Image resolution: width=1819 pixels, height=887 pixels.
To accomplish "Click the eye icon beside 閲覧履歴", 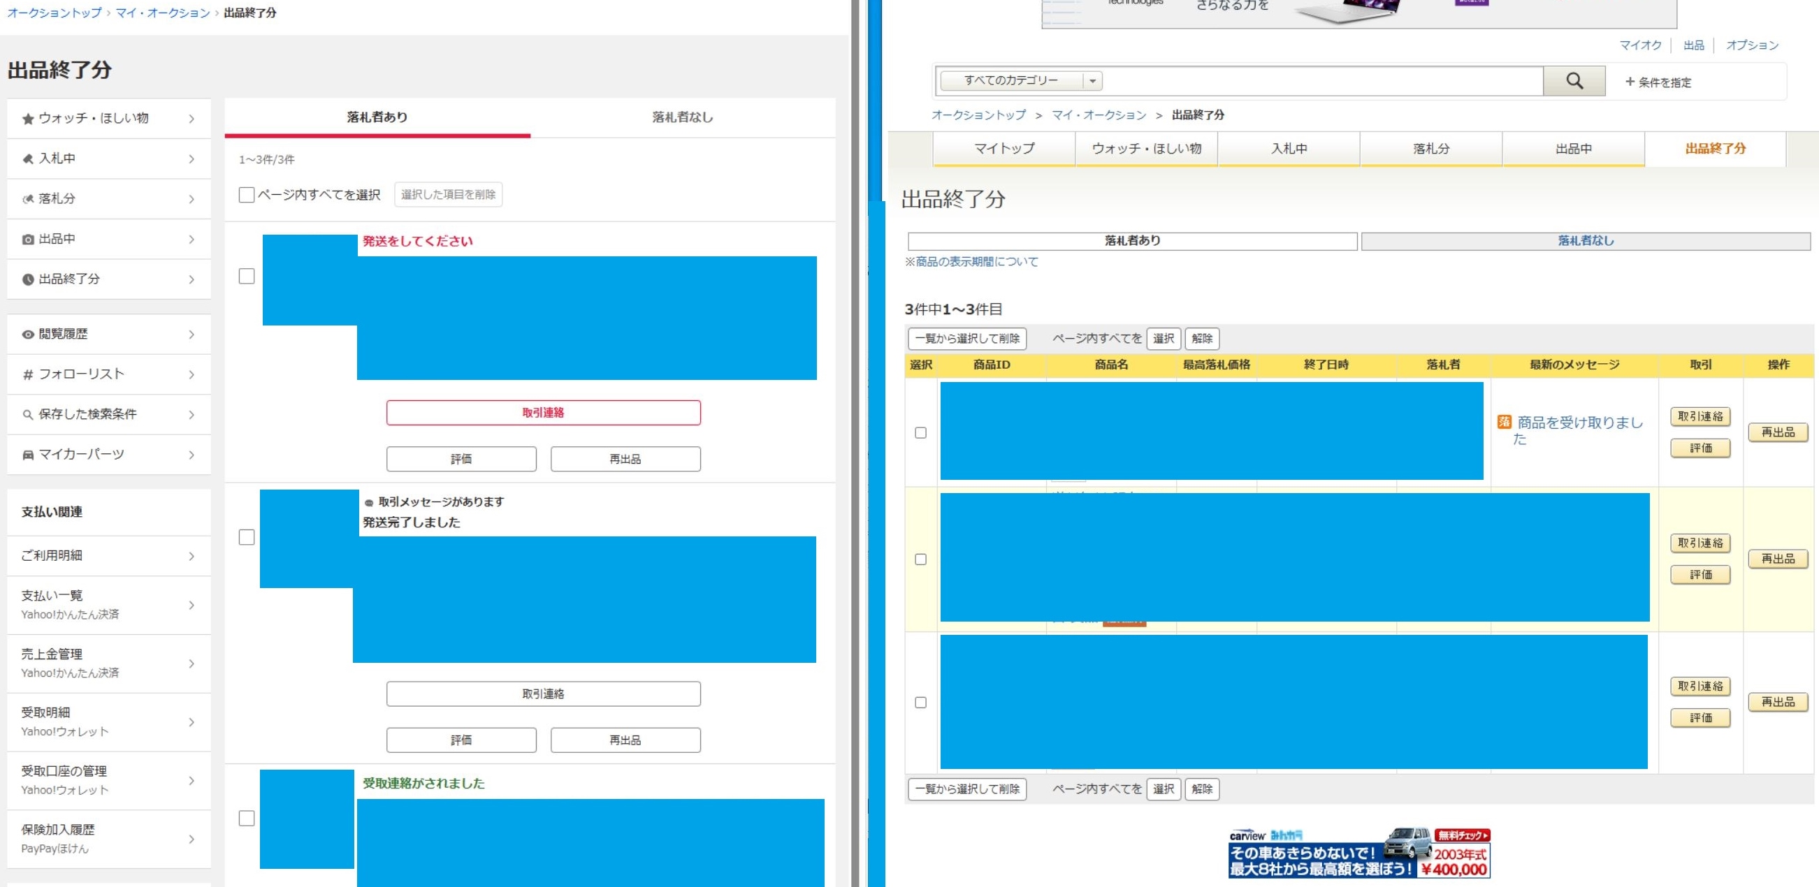I will (x=27, y=335).
